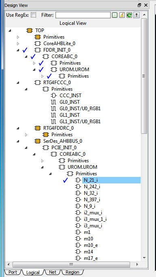The width and height of the screenshot is (156, 277).
Task: Click the float panel icon in Design View header
Action: tap(139, 5)
